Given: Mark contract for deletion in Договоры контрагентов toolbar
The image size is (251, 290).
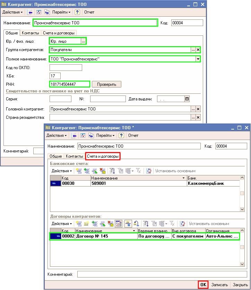Looking at the screenshot, I should [x=111, y=224].
